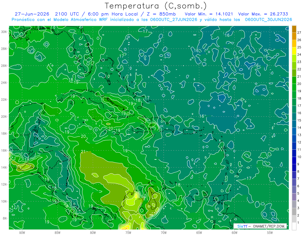Click the 'SisTT – ONAMET/REP.DOM.' logo box

coord(260,226)
